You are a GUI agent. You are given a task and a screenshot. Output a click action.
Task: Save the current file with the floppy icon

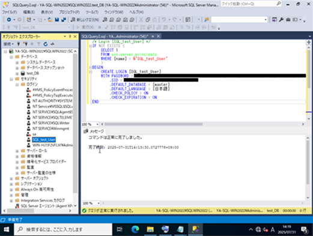pyautogui.click(x=57, y=20)
